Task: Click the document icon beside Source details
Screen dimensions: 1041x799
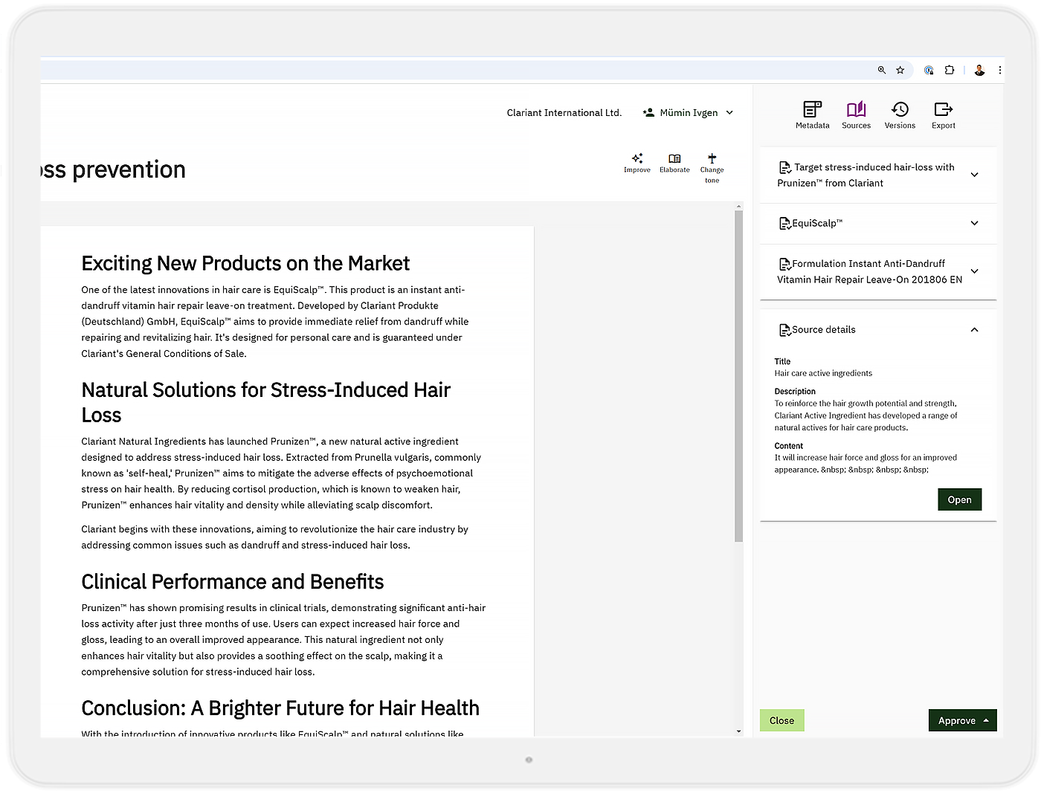Action: [784, 330]
